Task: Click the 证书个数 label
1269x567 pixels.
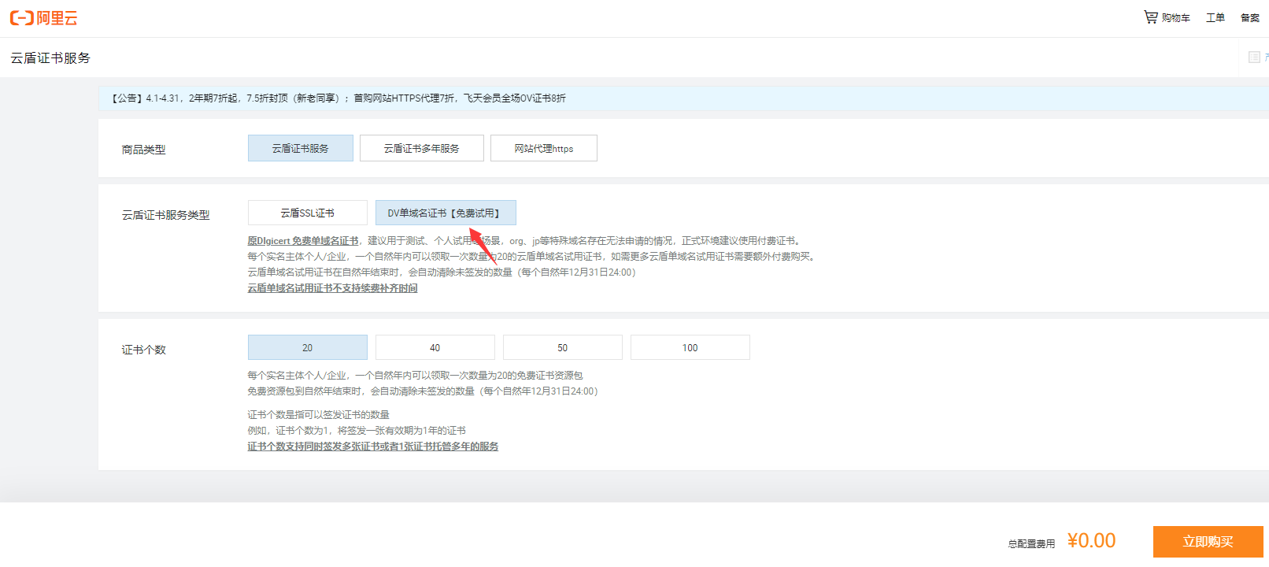Action: click(x=143, y=350)
